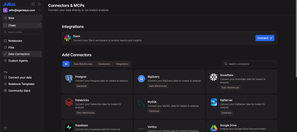Switch to Data Warehouses tab
The image size is (297, 132).
pyautogui.click(x=83, y=64)
